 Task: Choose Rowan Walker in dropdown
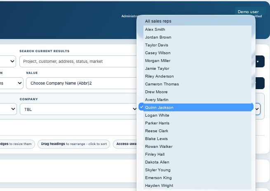[197, 147]
